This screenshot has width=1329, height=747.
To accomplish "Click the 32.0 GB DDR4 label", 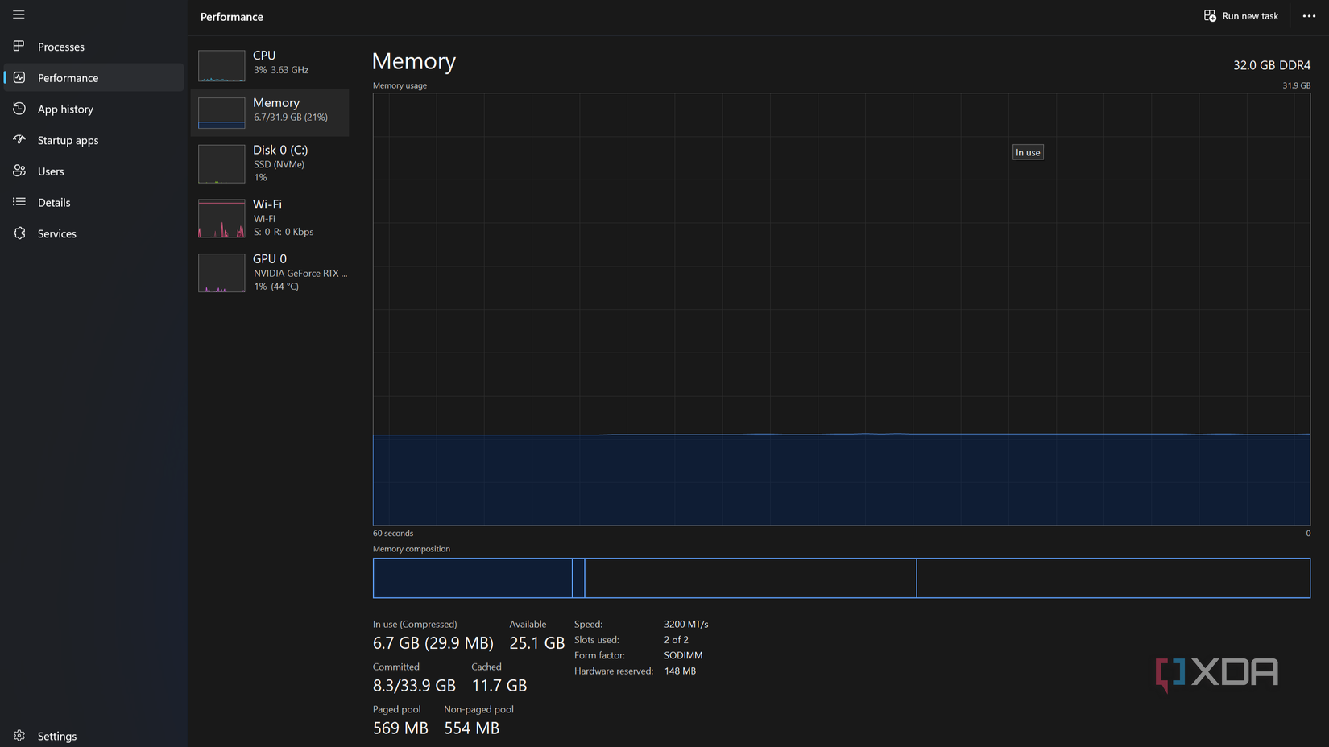I will click(x=1272, y=65).
